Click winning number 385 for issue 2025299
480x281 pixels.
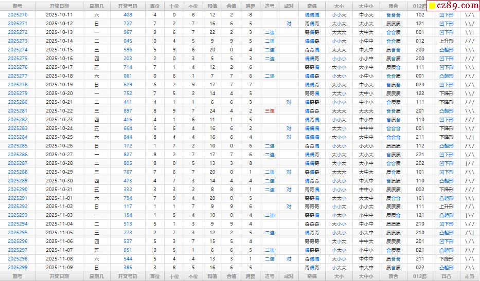point(128,268)
